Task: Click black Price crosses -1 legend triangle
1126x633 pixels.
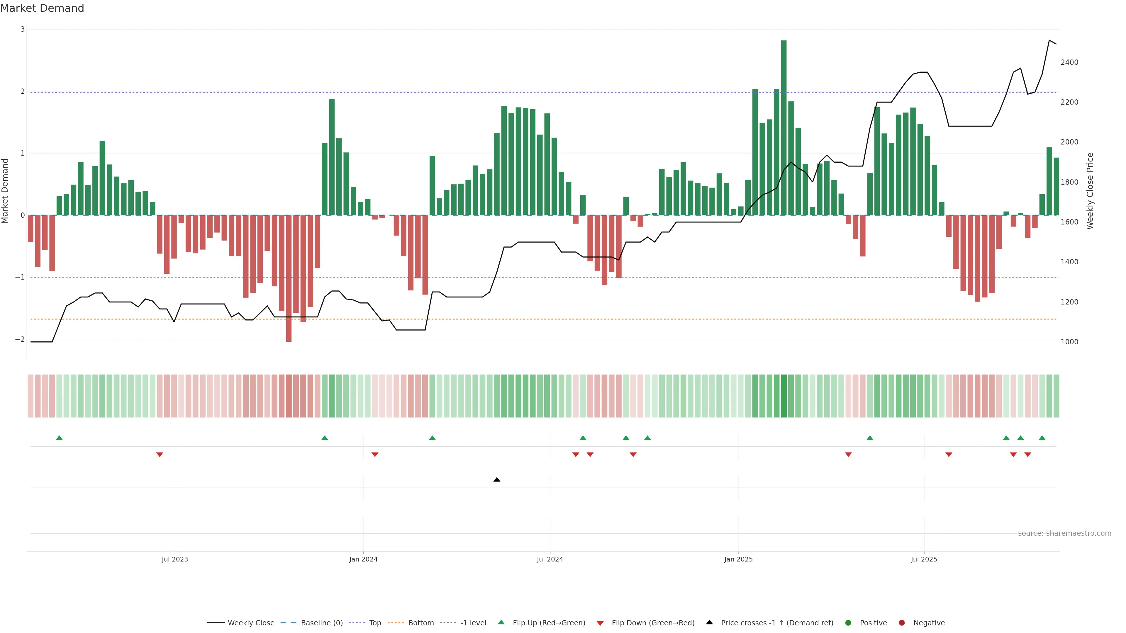Action: click(709, 622)
